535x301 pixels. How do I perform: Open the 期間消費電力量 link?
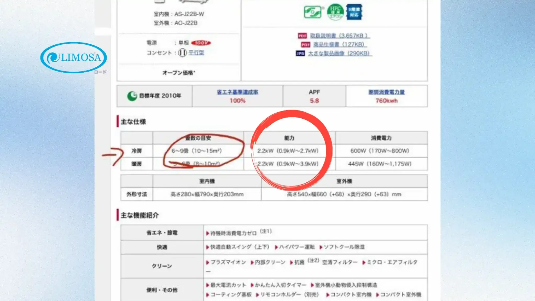pyautogui.click(x=386, y=92)
